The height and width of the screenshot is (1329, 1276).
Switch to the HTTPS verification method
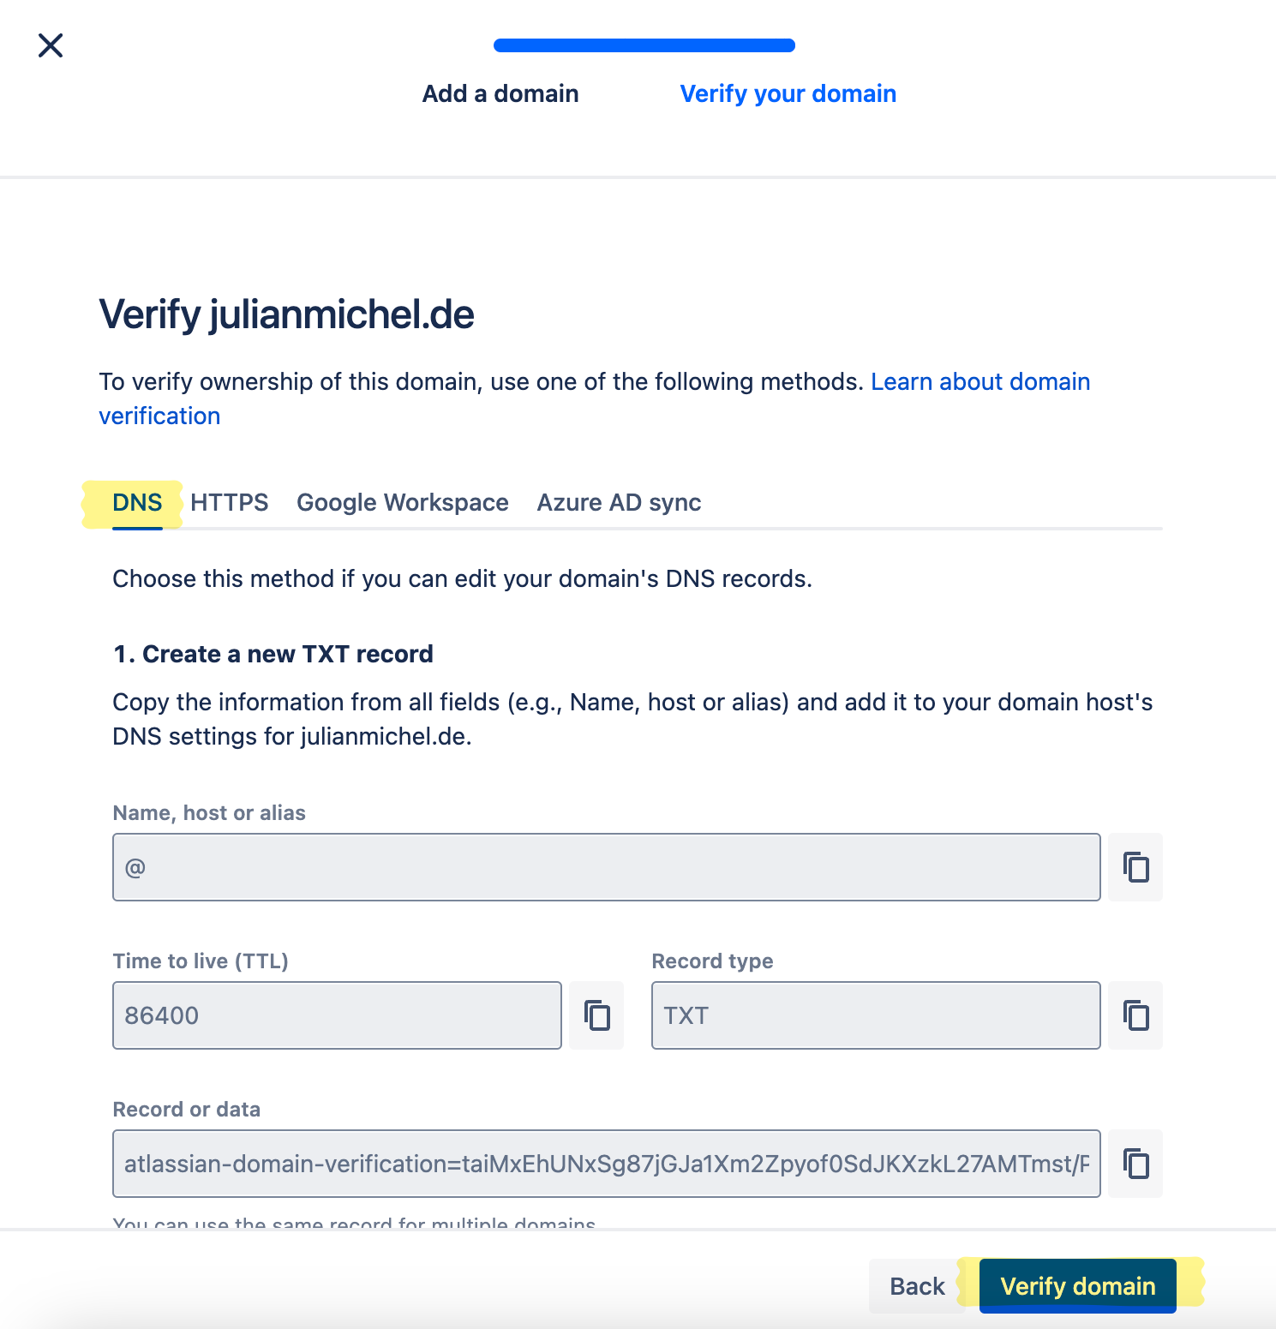229,502
